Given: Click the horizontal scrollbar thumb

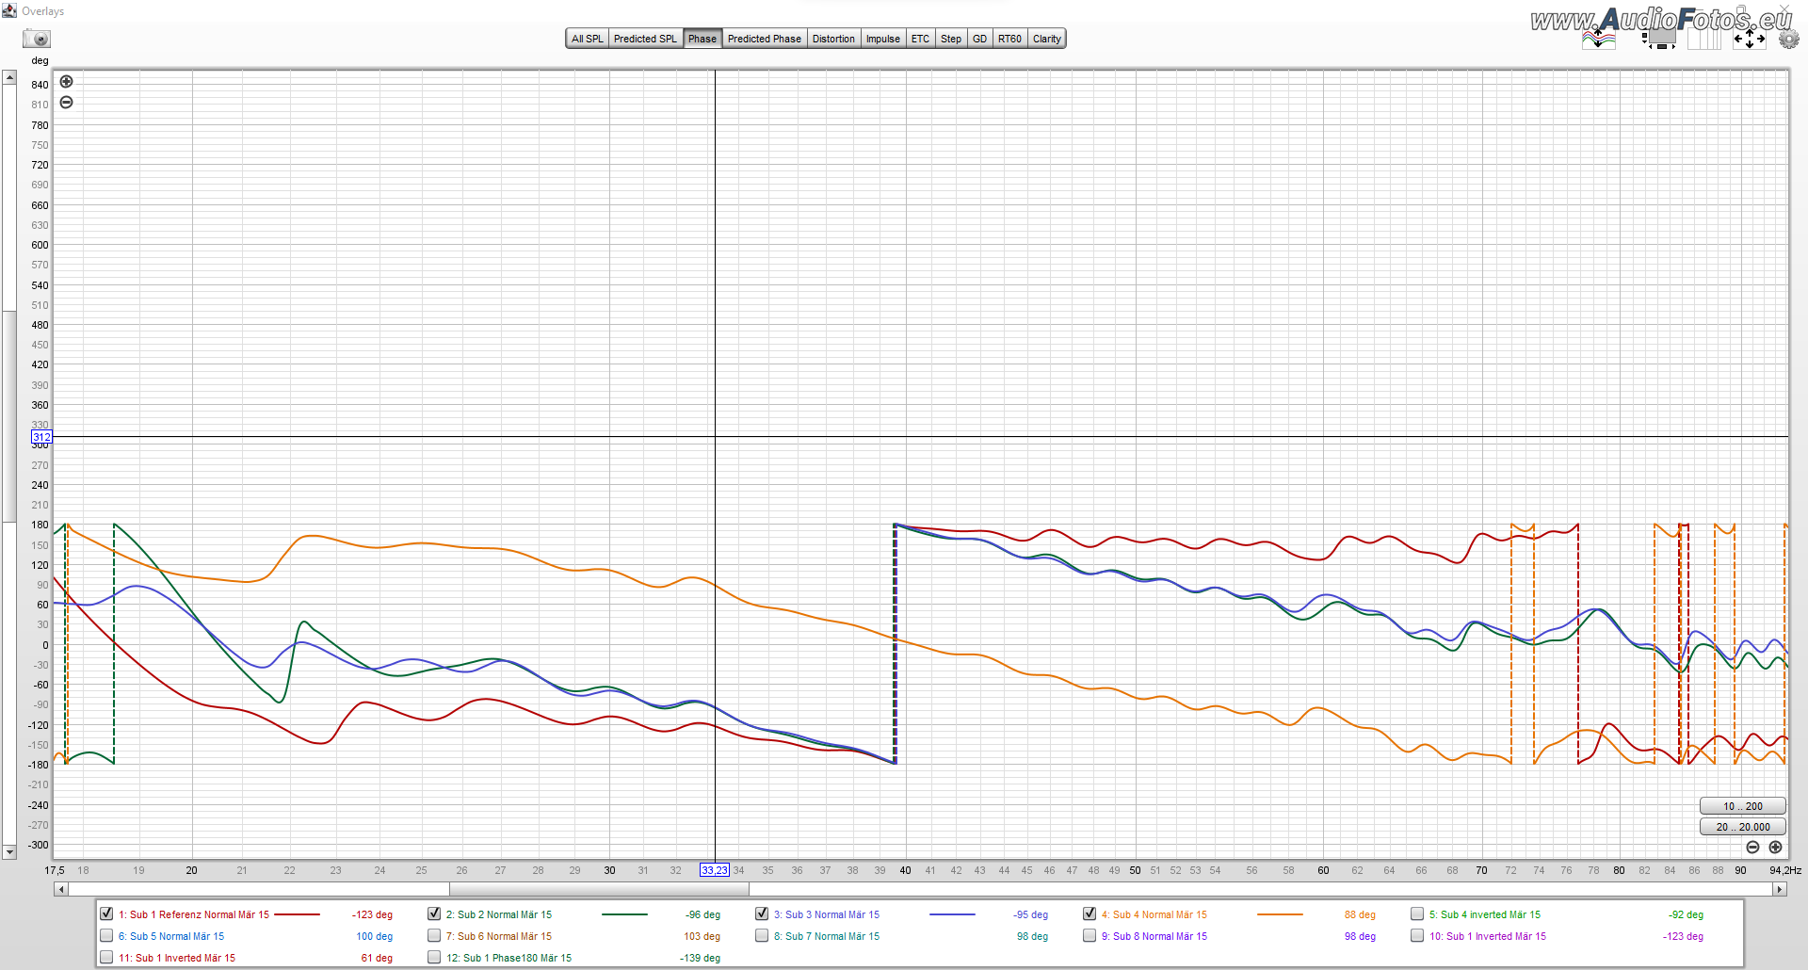Looking at the screenshot, I should tap(599, 889).
